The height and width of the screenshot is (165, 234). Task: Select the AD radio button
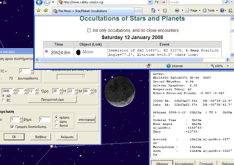click(x=3, y=96)
